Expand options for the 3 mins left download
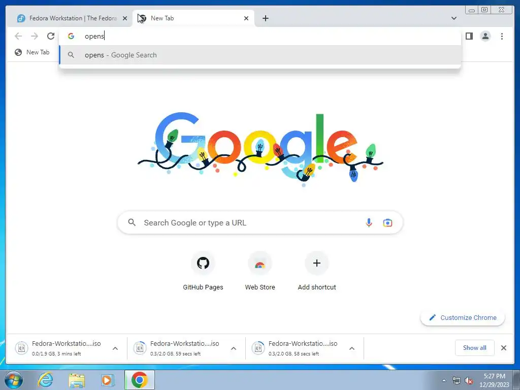The height and width of the screenshot is (390, 520). click(x=115, y=348)
